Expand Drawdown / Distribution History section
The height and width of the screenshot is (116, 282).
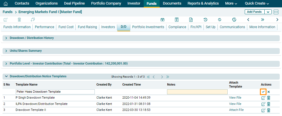(x=6, y=38)
